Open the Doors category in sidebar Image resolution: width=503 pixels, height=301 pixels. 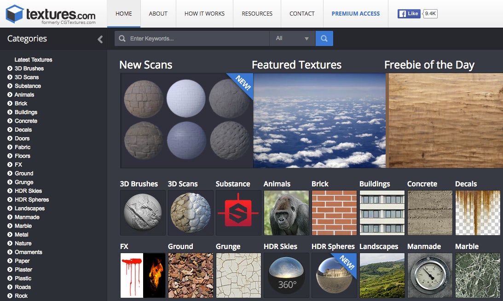tap(22, 139)
